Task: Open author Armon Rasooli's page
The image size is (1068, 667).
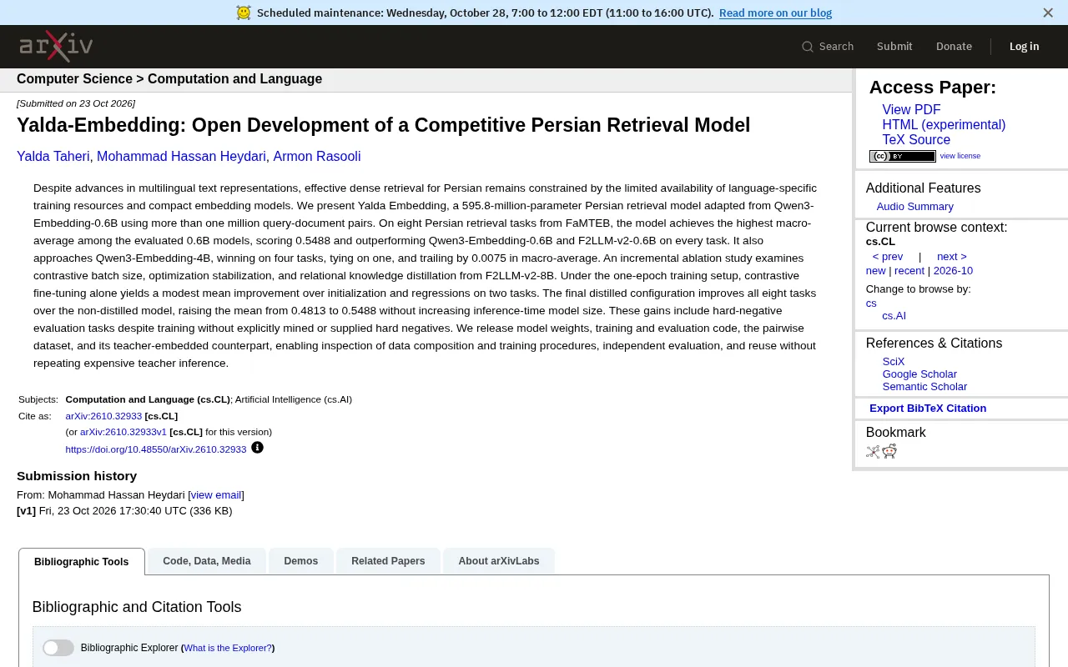Action: click(x=317, y=157)
